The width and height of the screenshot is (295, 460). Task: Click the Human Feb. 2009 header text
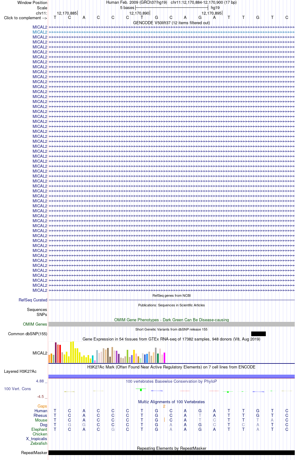pos(137,2)
